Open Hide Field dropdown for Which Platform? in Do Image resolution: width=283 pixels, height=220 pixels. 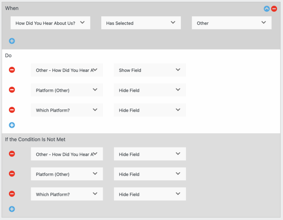pyautogui.click(x=150, y=110)
